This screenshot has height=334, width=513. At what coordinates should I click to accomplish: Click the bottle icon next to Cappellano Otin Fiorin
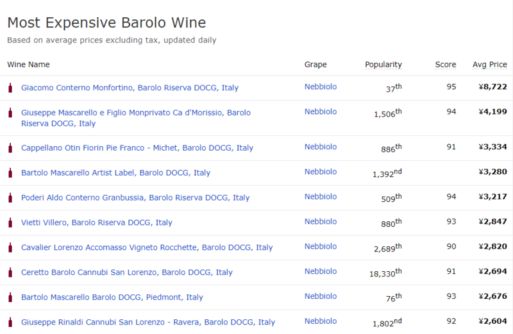pyautogui.click(x=10, y=147)
